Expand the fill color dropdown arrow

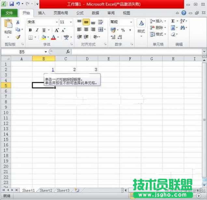pos(48,37)
